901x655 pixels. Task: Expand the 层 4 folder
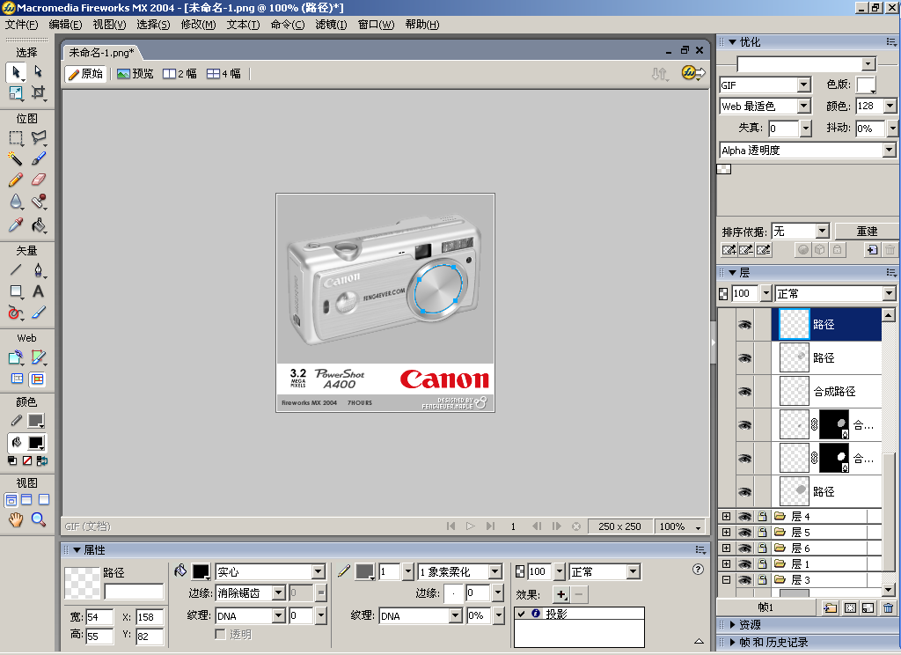tap(726, 517)
